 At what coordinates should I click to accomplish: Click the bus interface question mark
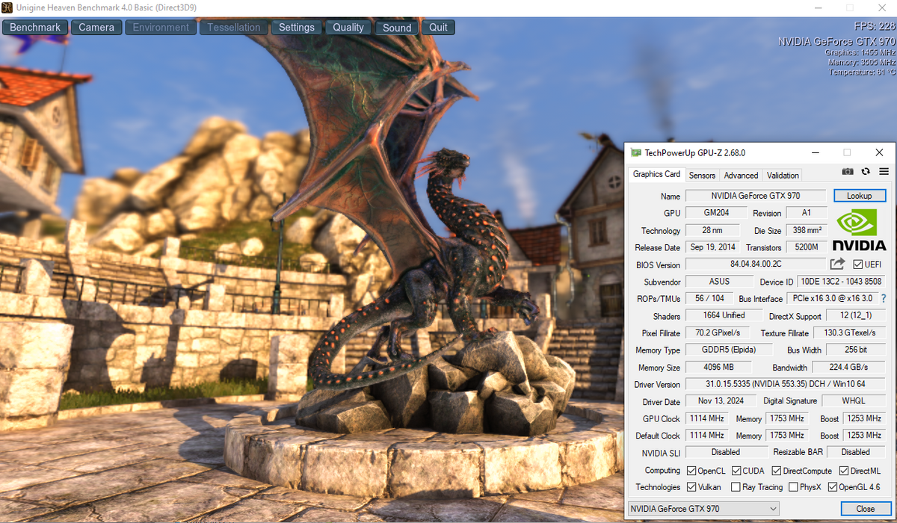coord(884,298)
